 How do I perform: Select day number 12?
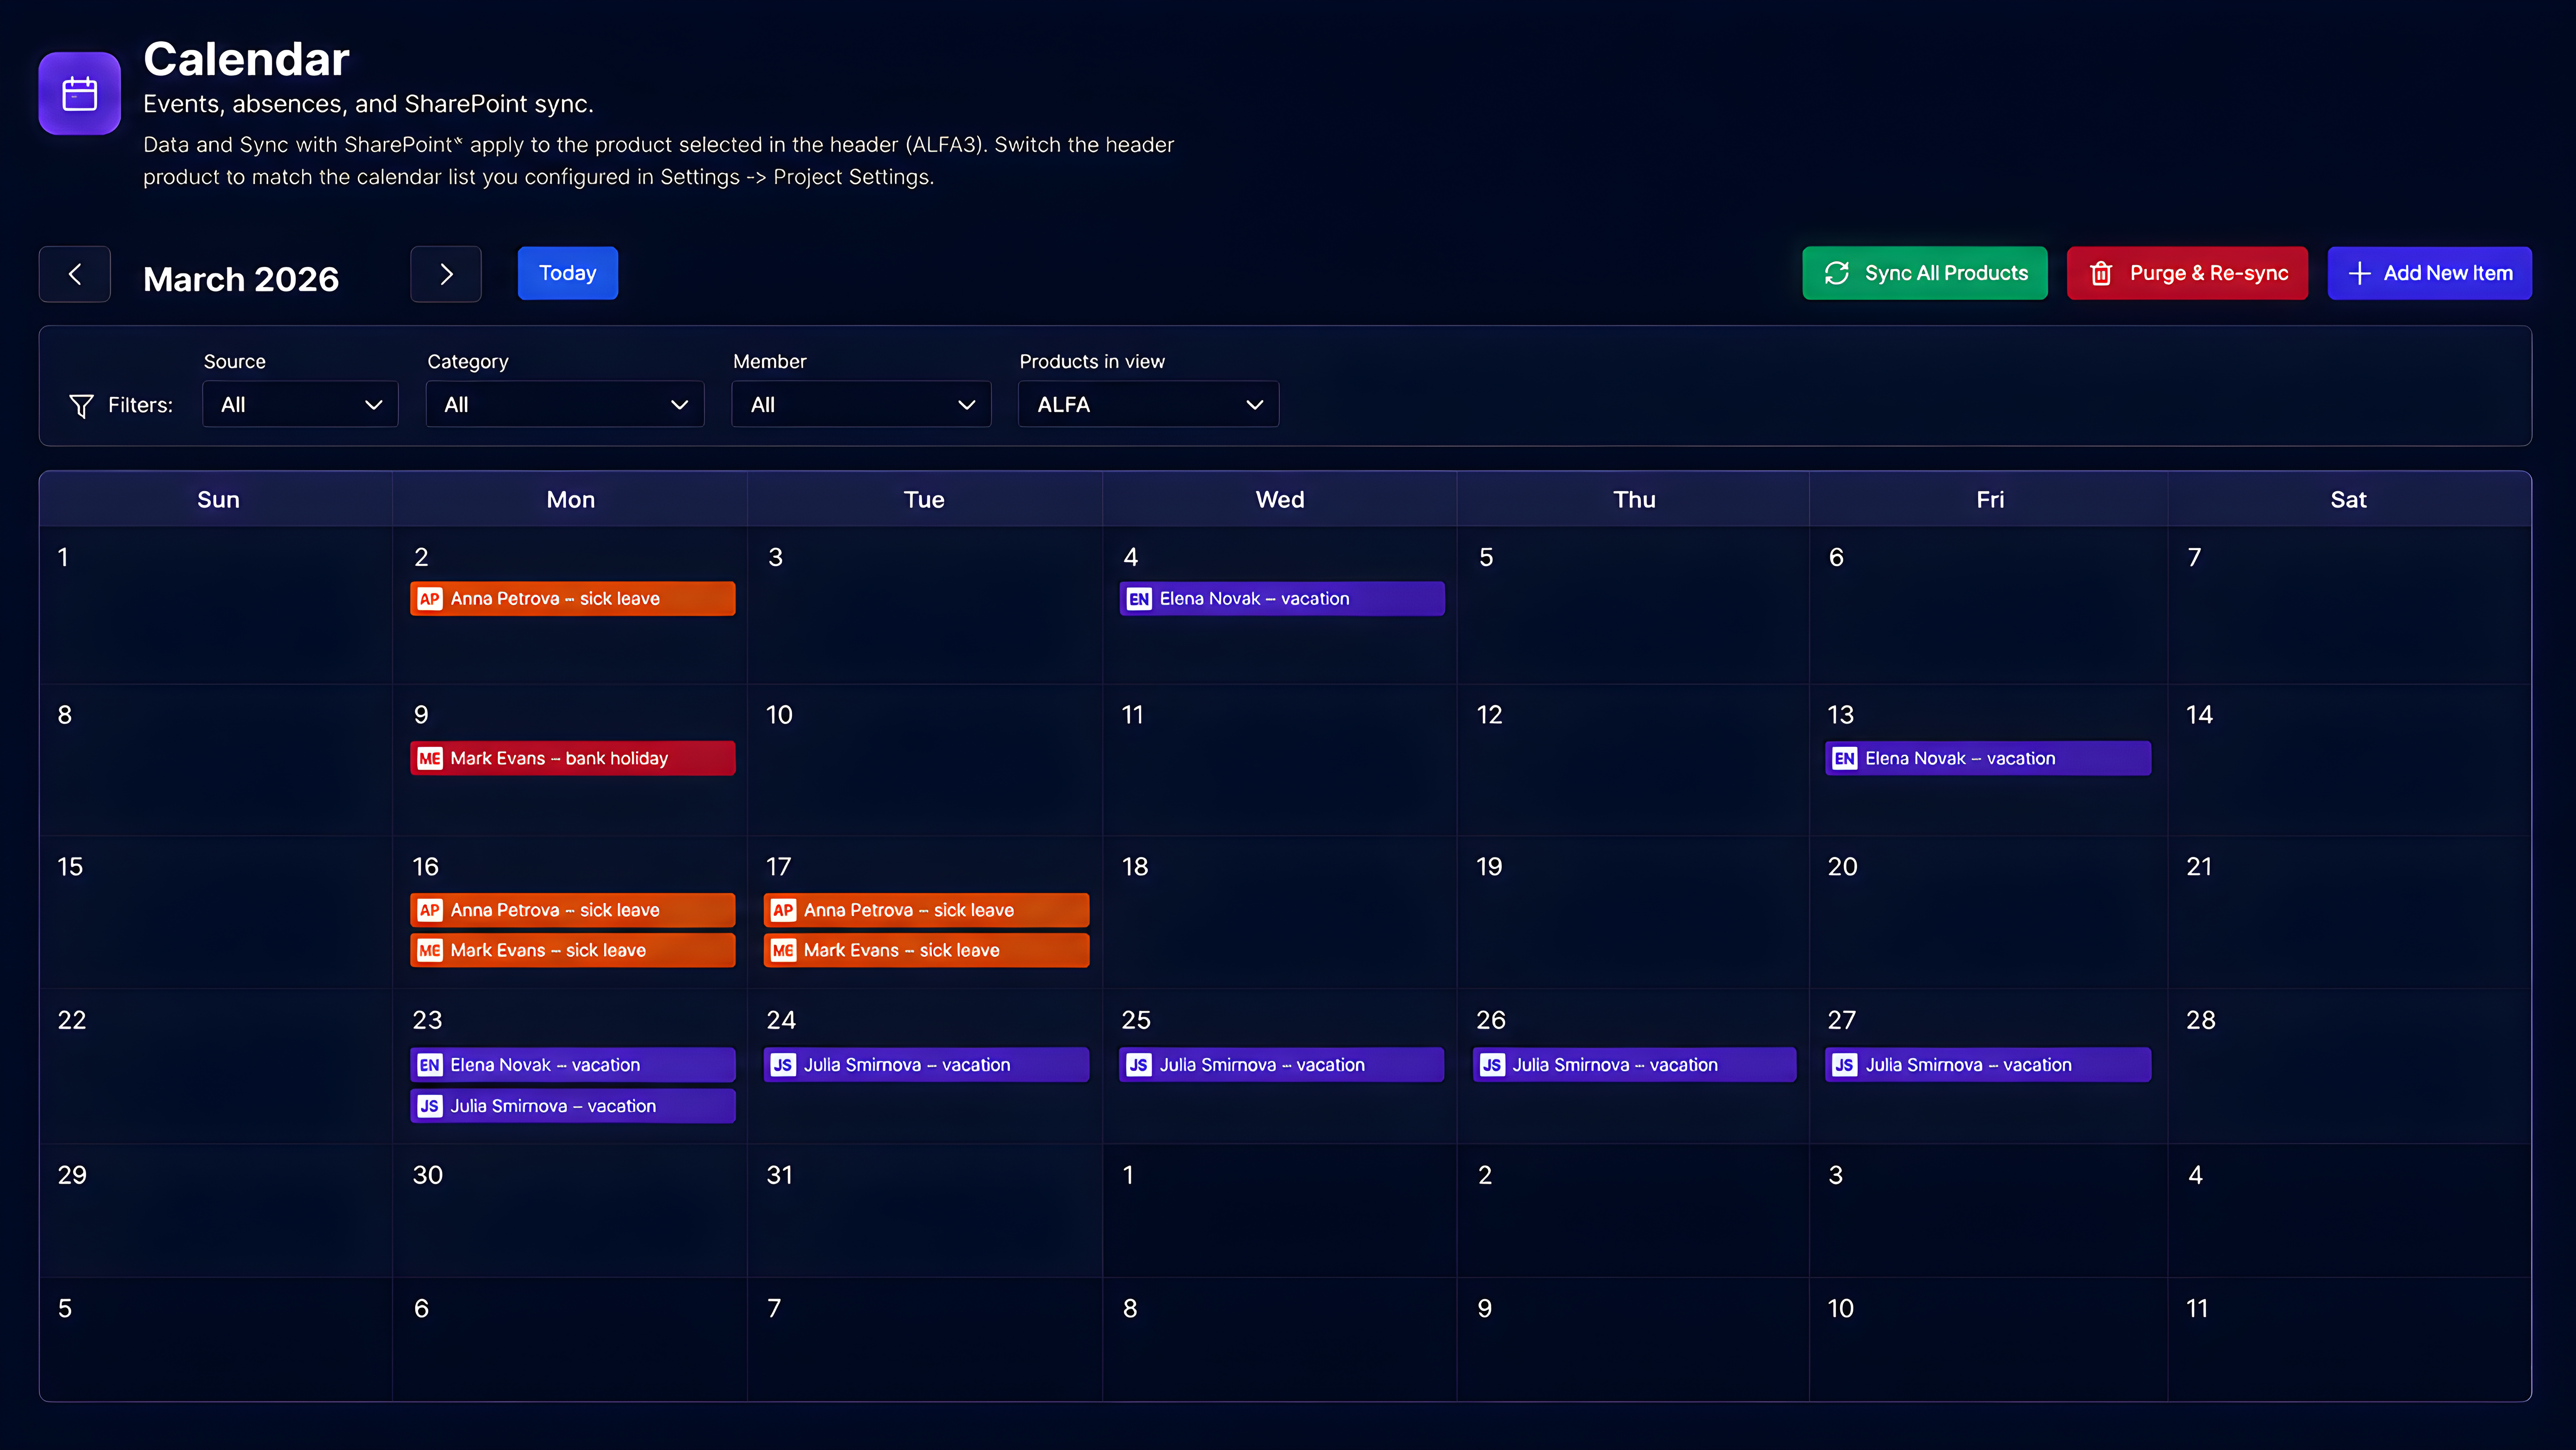click(x=1489, y=715)
